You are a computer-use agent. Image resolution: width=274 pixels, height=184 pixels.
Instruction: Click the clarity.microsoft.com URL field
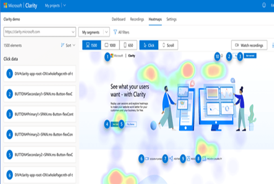(x=40, y=32)
